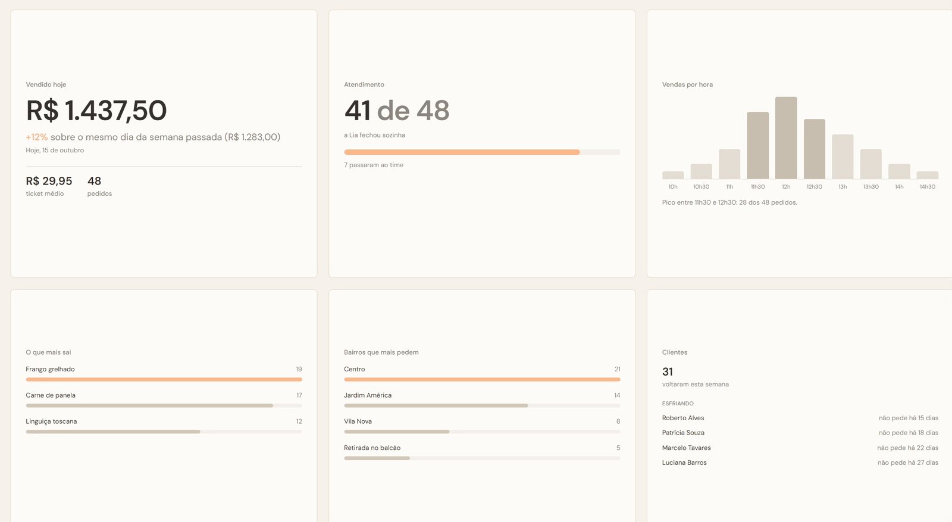Click the 11h30 bar in sales chart
The width and height of the screenshot is (952, 522).
tap(757, 145)
